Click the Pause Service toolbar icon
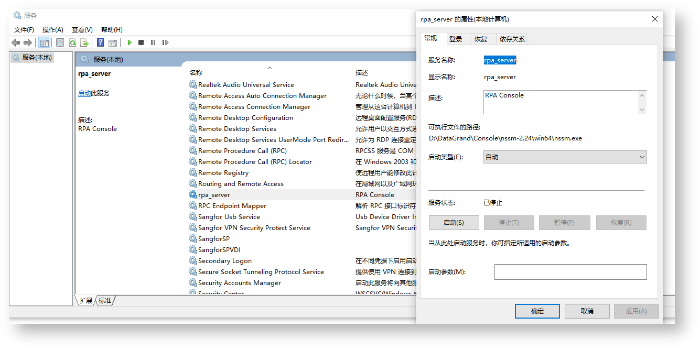 (153, 42)
